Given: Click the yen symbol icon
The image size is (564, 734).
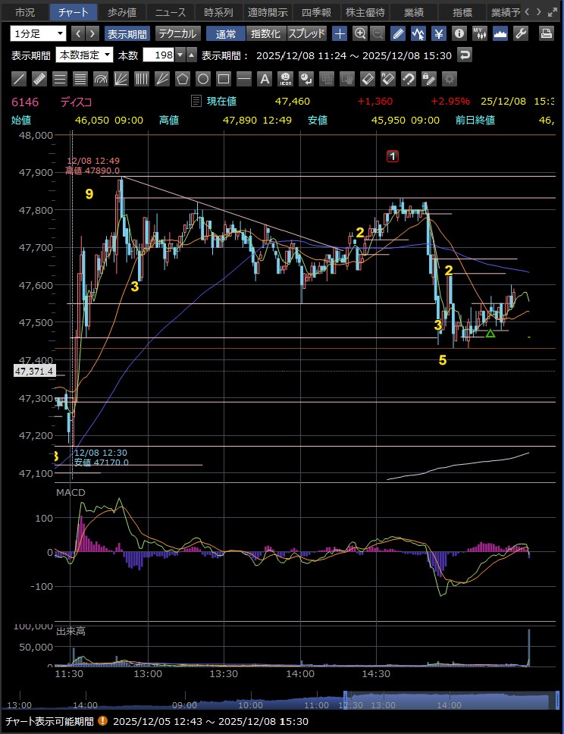Looking at the screenshot, I should (438, 33).
